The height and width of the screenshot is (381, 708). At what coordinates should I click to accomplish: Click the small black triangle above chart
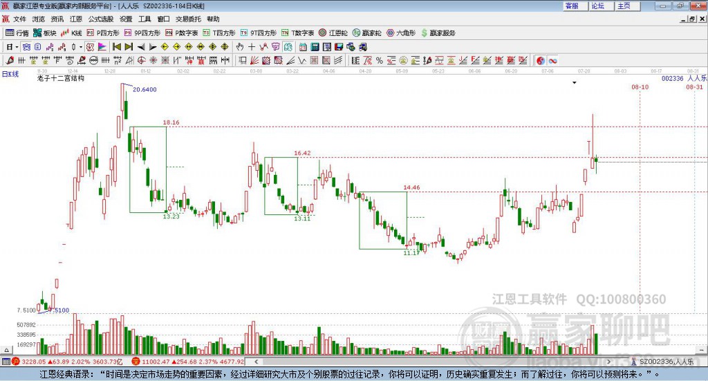pos(575,82)
